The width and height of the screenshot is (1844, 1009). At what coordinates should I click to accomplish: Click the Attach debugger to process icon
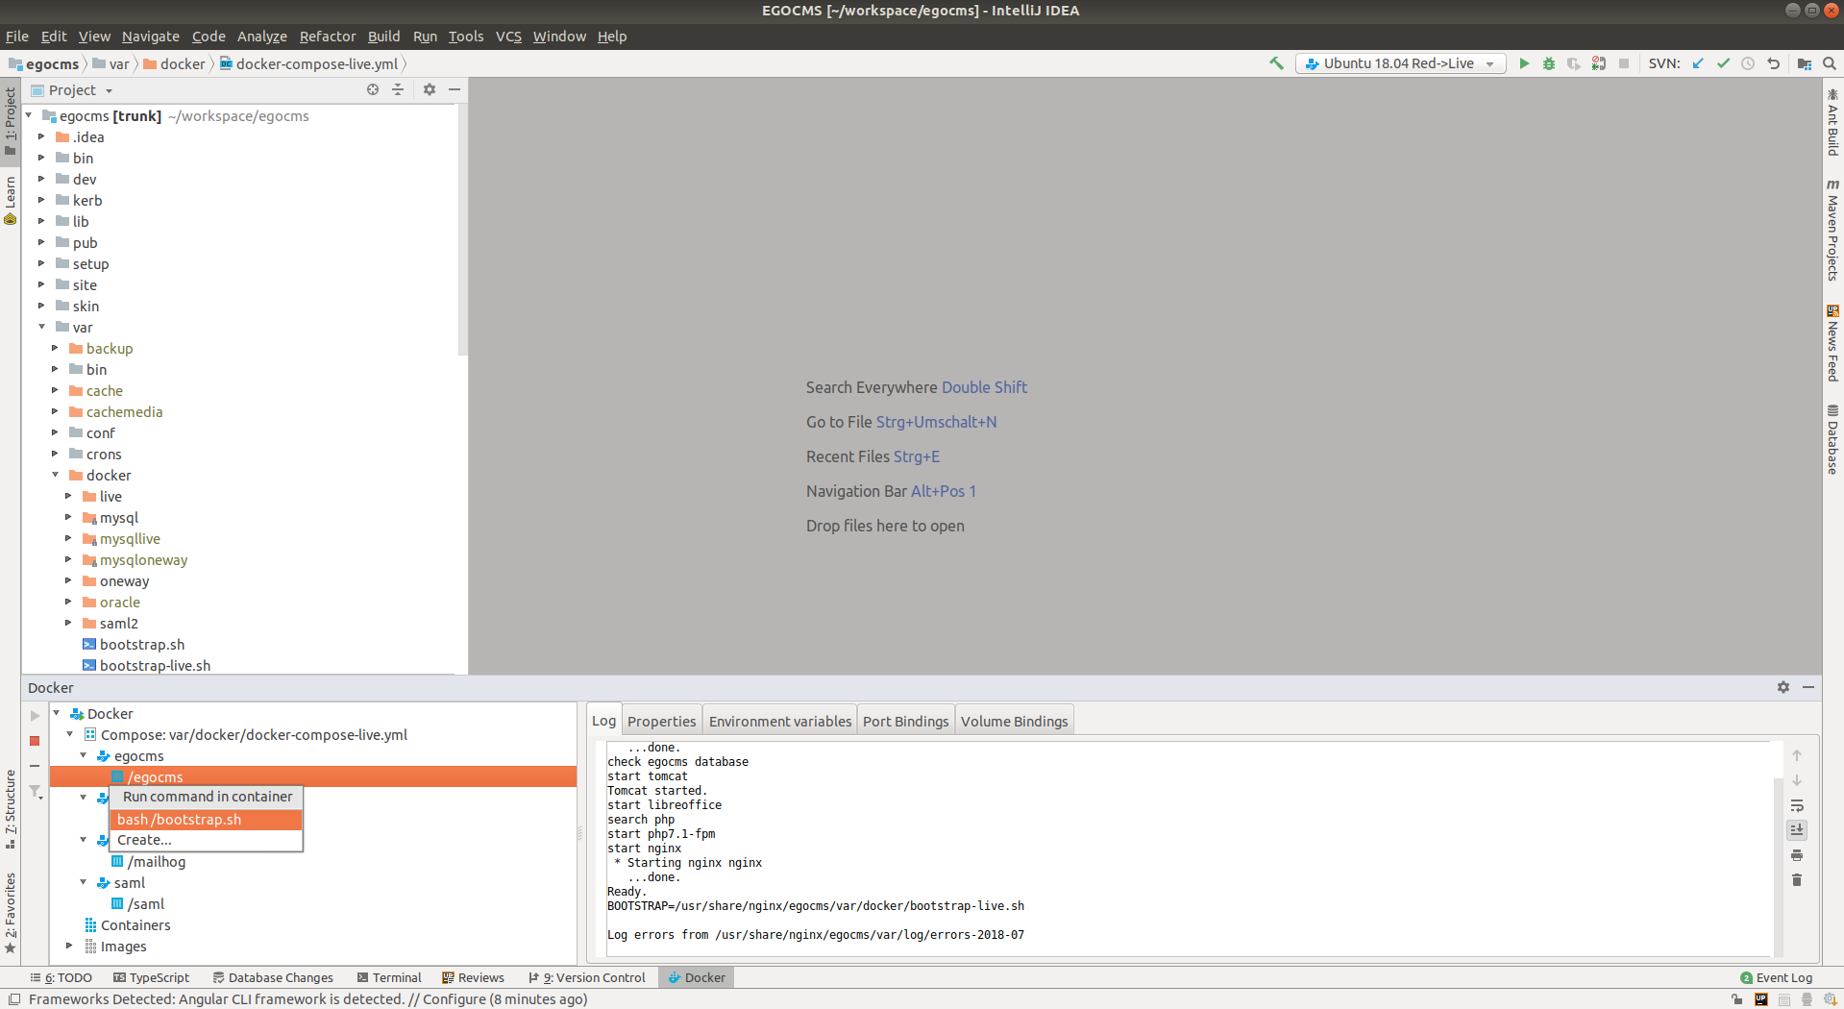click(1599, 63)
